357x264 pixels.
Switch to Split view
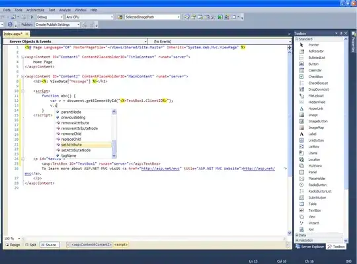click(30, 245)
